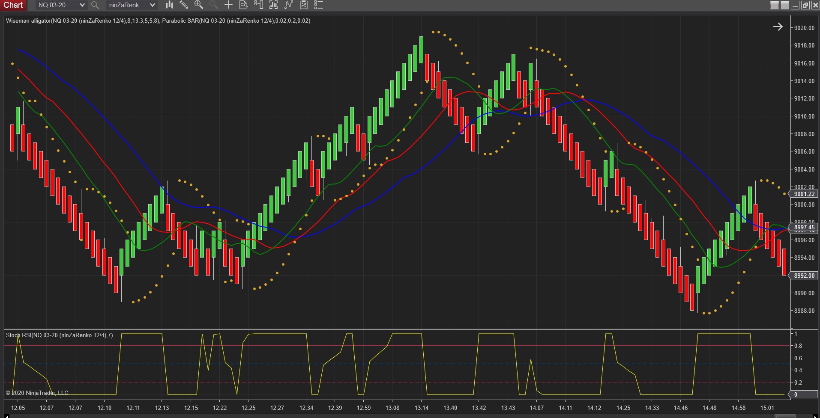The image size is (820, 418).
Task: Restore down the chart window
Action: [805, 5]
